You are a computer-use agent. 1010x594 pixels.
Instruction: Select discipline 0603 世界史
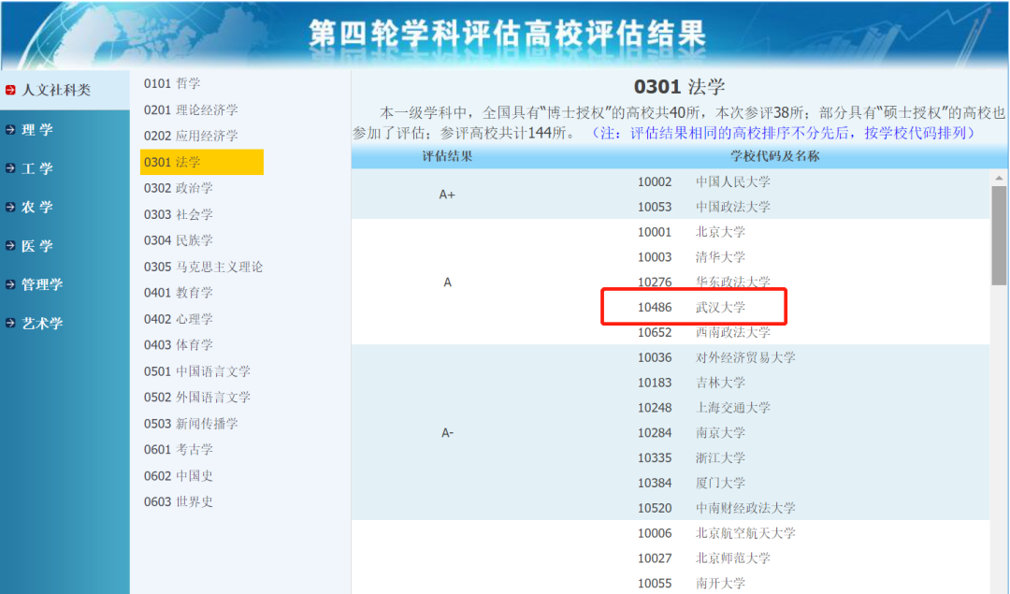coord(179,501)
